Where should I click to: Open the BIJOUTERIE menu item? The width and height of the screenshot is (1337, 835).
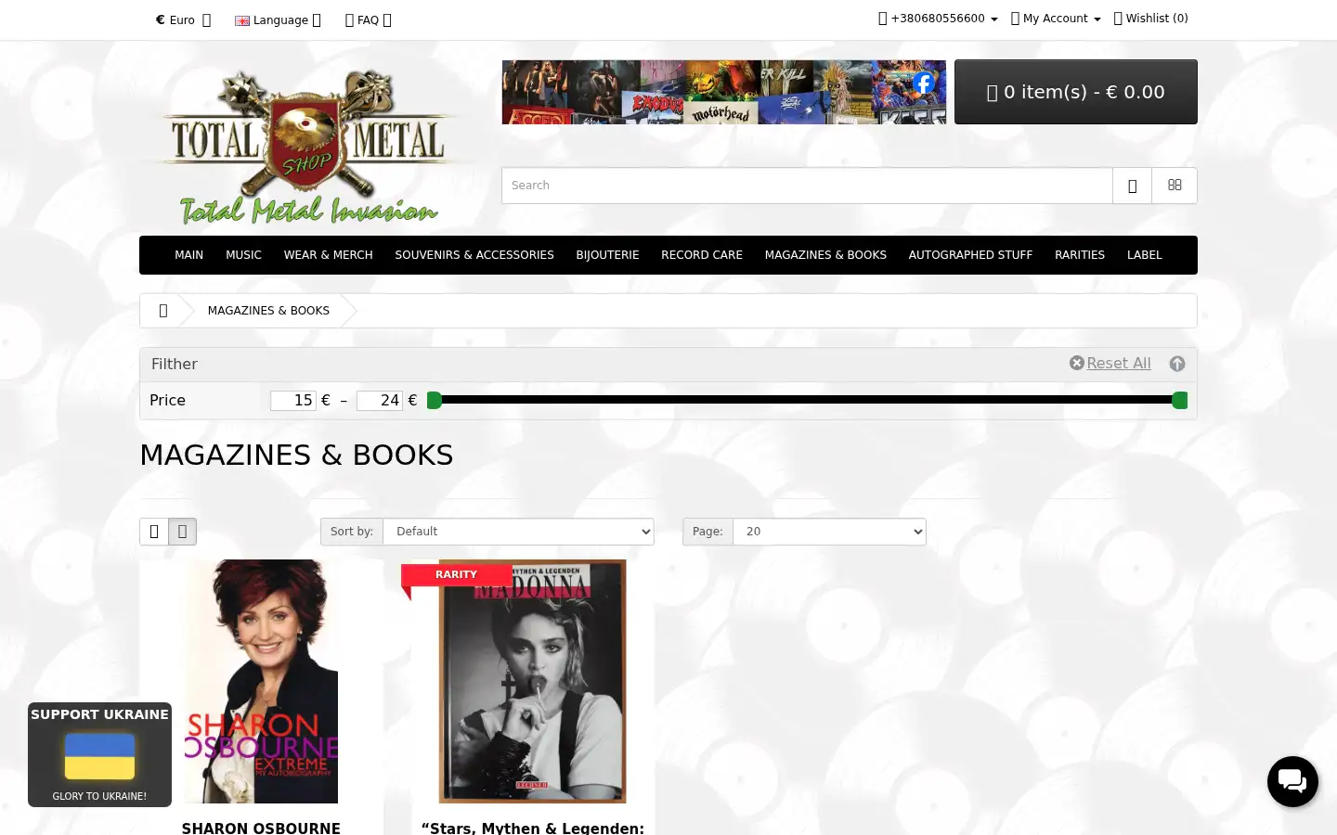point(607,255)
